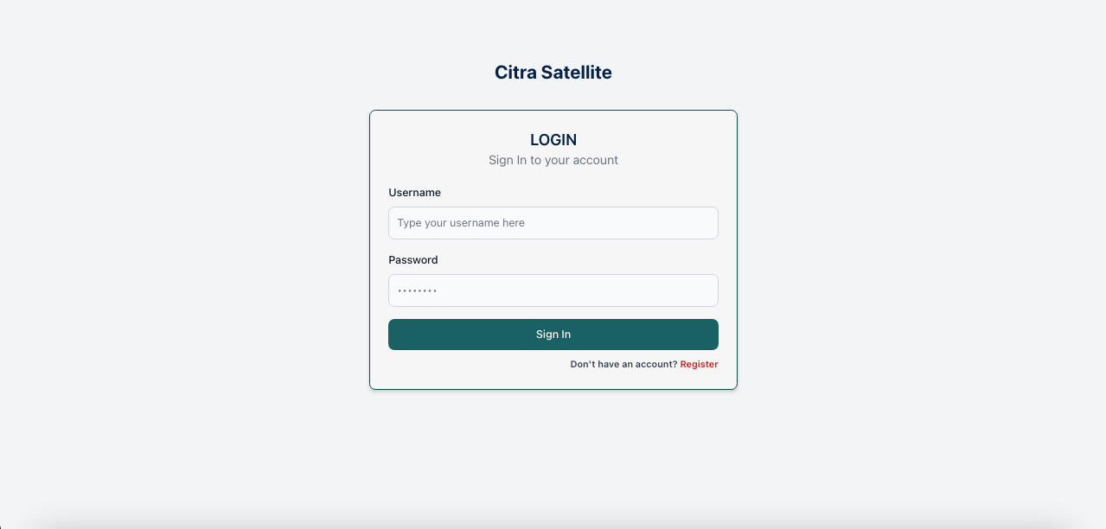
Task: Click the label above the username box
Action: 415,193
